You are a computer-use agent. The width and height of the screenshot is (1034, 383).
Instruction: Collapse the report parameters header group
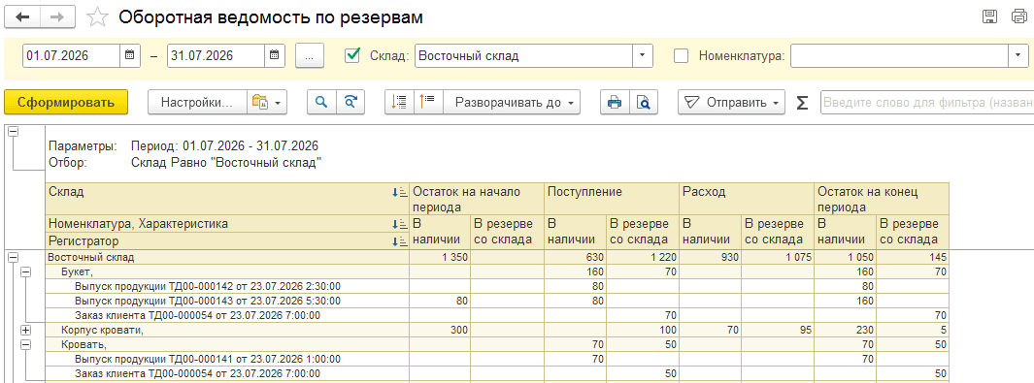[13, 132]
